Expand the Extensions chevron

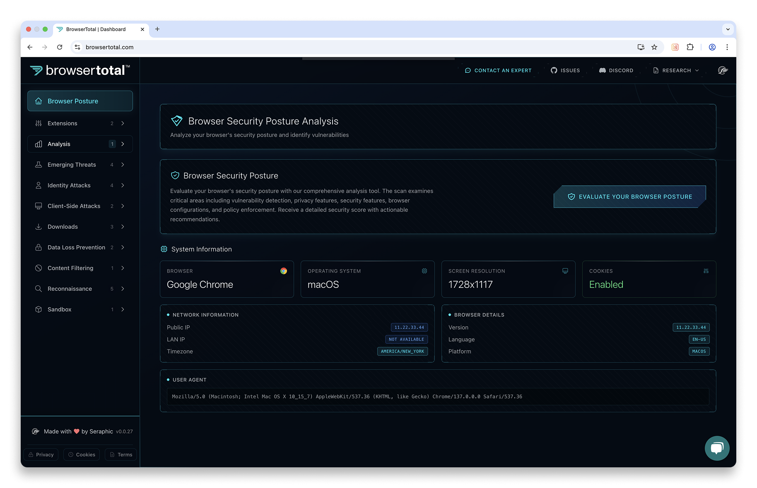(123, 123)
